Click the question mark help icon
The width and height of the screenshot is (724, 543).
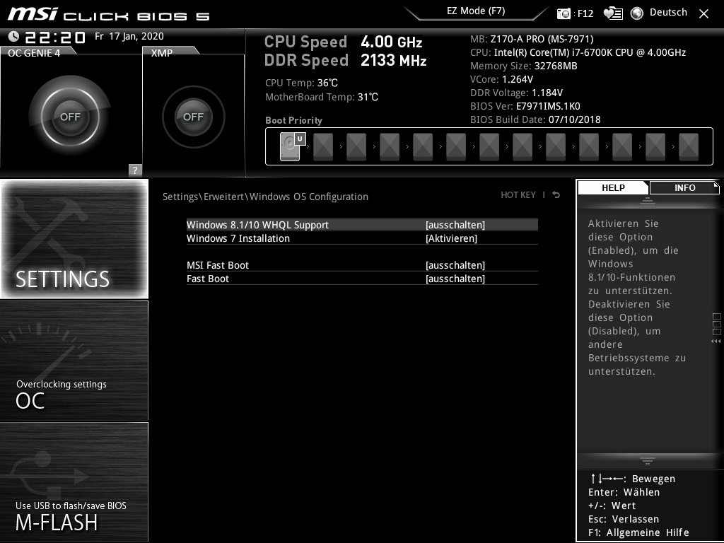coord(135,170)
